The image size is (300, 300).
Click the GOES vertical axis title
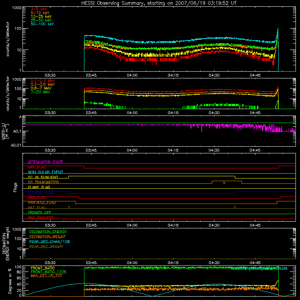(5, 131)
